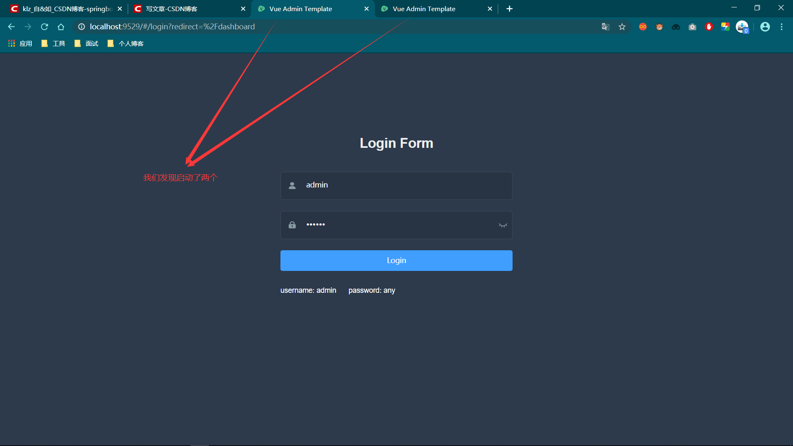Click the AdBlock red hand extension icon
This screenshot has height=446, width=793.
pos(709,26)
